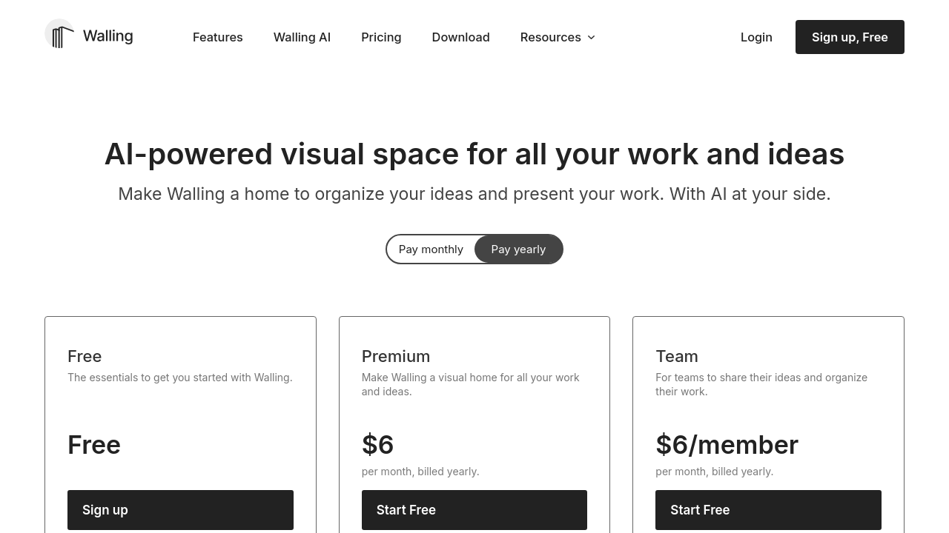Open the Pricing nav link
The height and width of the screenshot is (533, 949).
[381, 37]
